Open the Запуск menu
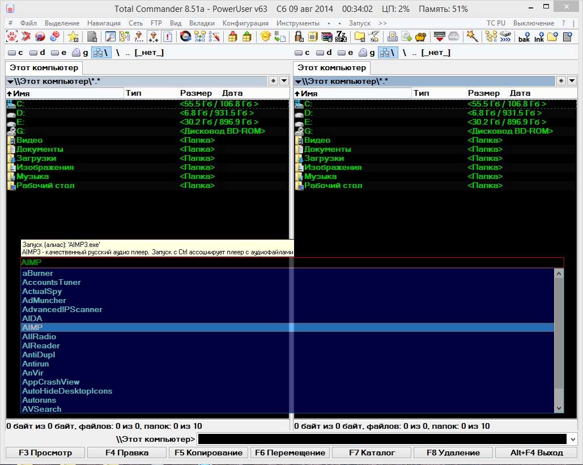Viewport: 583px width, 465px height. click(360, 23)
